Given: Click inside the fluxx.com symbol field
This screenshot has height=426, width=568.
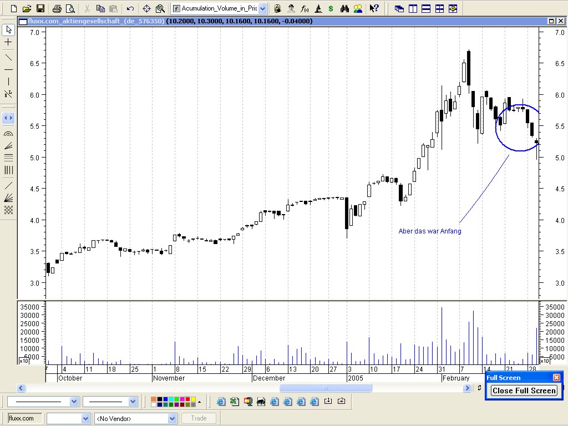Looking at the screenshot, I should pyautogui.click(x=22, y=418).
